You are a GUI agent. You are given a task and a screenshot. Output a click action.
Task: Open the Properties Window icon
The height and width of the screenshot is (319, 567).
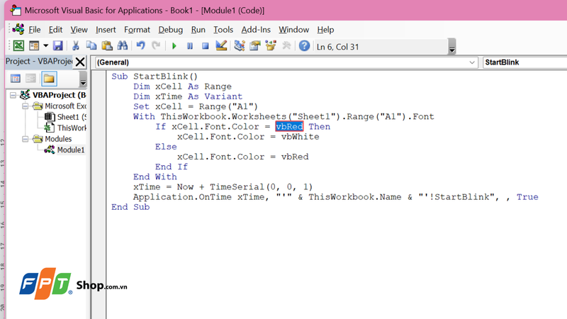point(255,46)
